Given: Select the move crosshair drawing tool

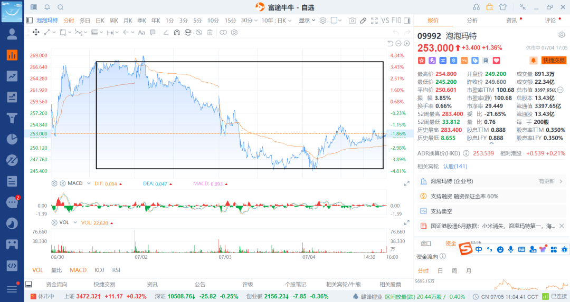Looking at the screenshot, I should [x=36, y=32].
